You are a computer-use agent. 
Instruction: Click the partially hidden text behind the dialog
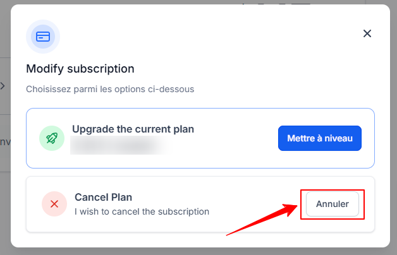coord(5,142)
